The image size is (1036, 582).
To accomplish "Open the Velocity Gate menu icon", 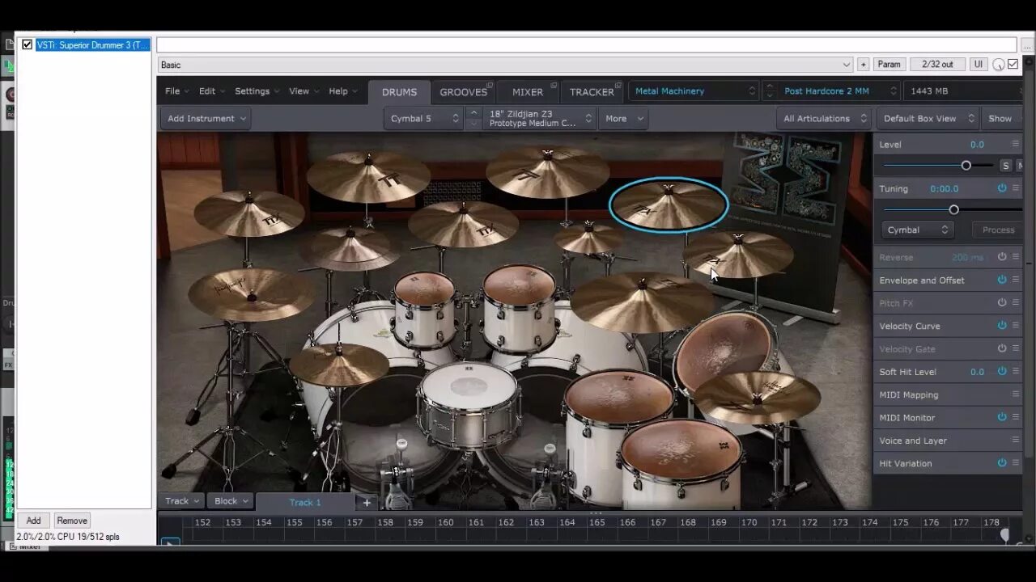I will pos(1016,348).
